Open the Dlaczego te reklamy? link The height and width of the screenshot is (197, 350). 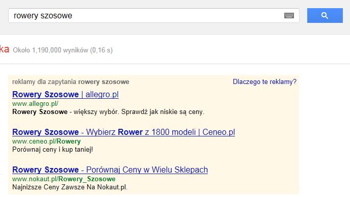pyautogui.click(x=264, y=81)
